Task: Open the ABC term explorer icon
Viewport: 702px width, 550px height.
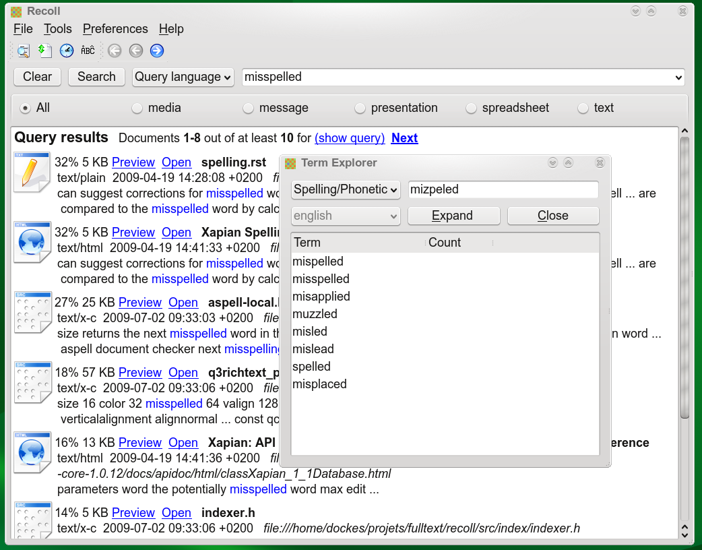Action: click(88, 51)
